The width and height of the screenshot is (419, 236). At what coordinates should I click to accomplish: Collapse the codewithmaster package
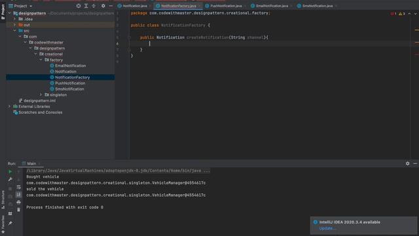pos(25,42)
